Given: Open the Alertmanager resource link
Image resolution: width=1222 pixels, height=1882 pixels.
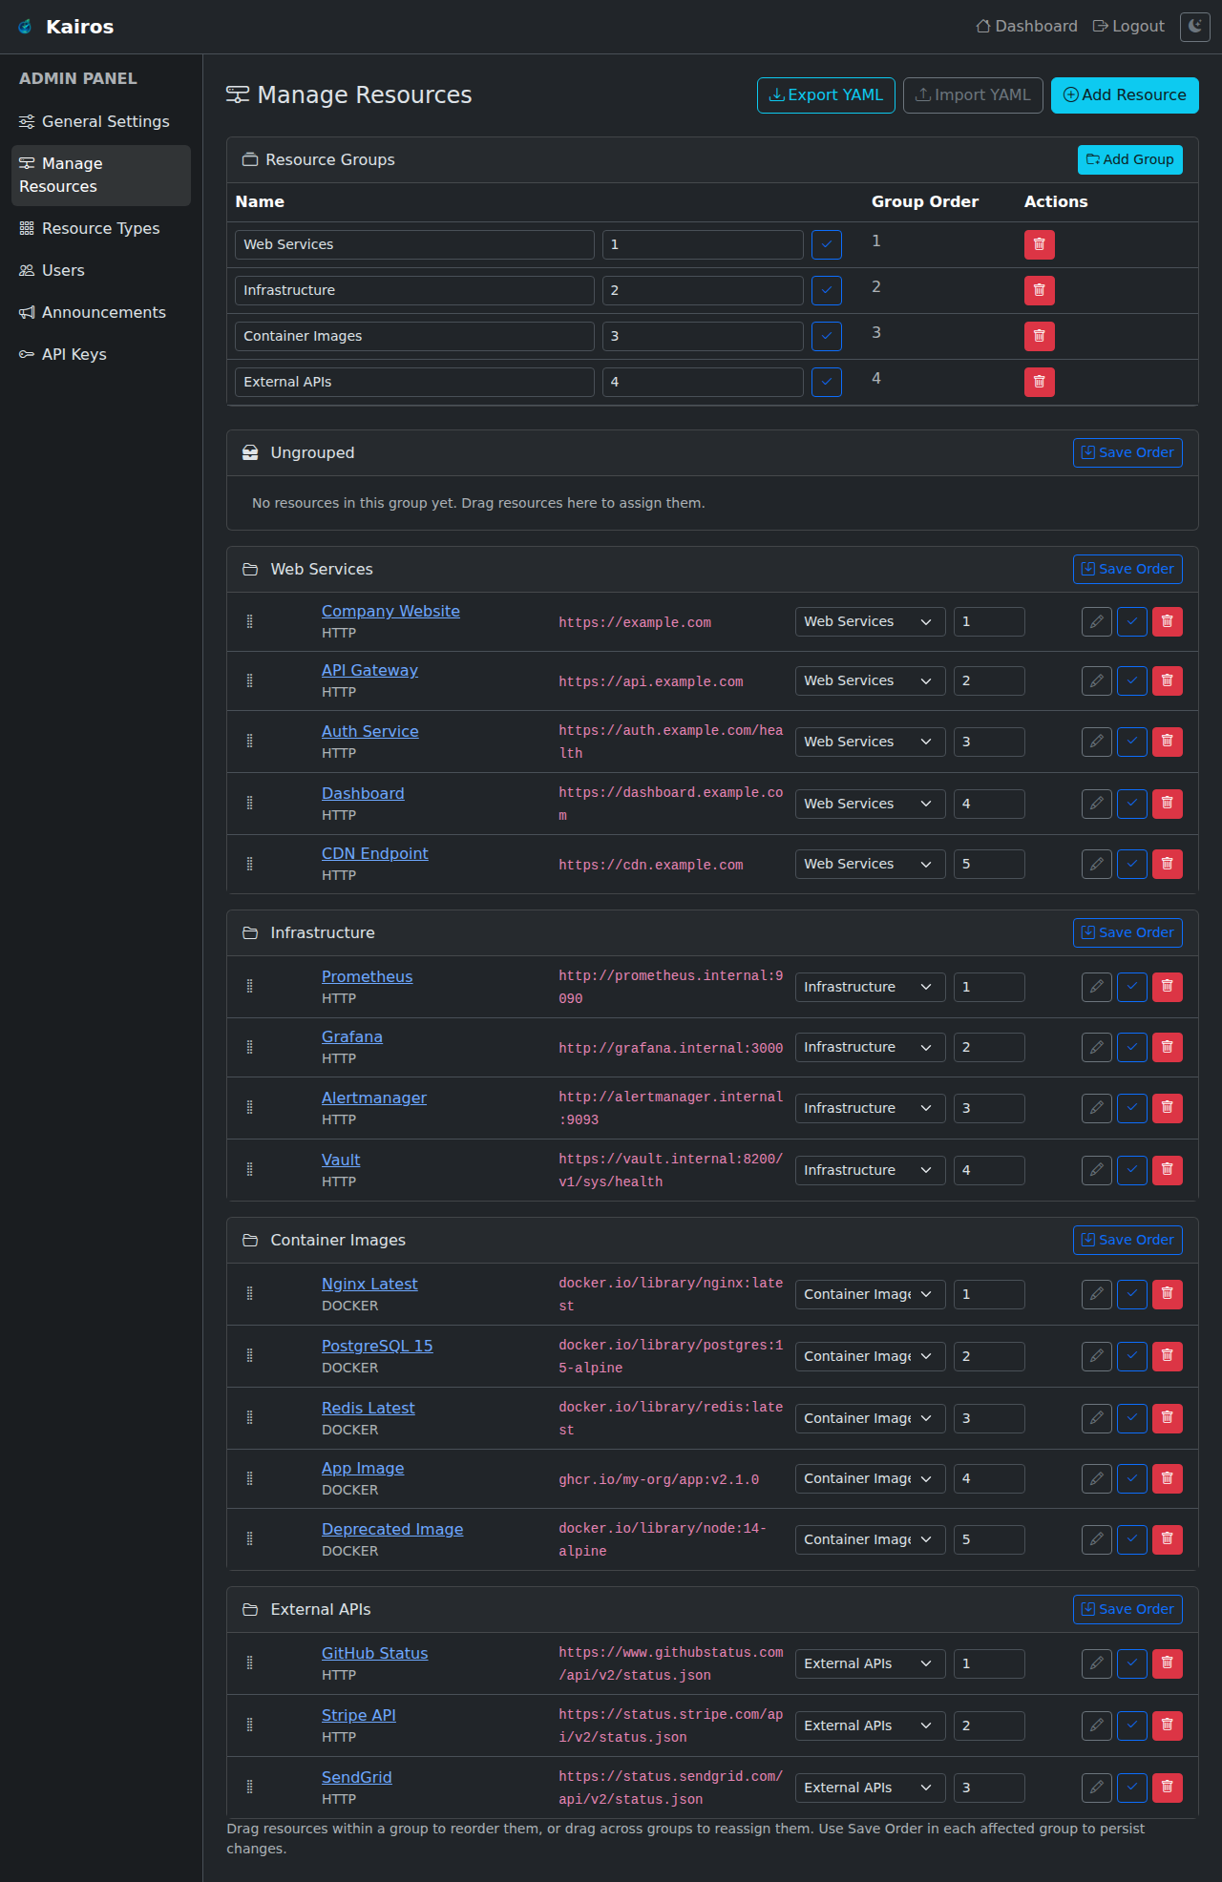Looking at the screenshot, I should coord(374,1098).
